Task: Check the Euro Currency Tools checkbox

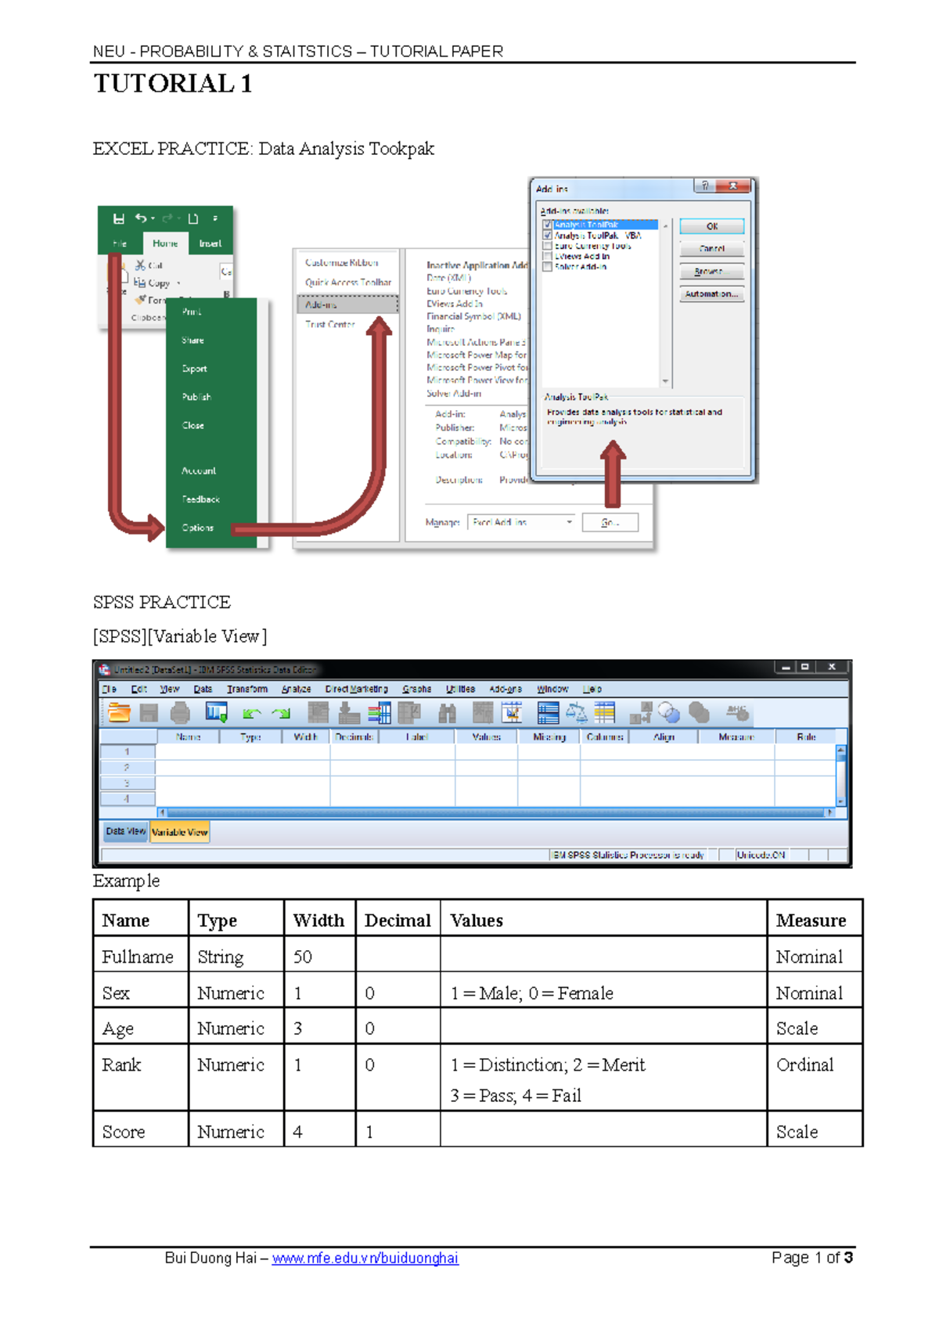Action: 548,246
